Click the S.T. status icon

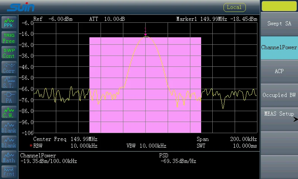click(x=9, y=83)
